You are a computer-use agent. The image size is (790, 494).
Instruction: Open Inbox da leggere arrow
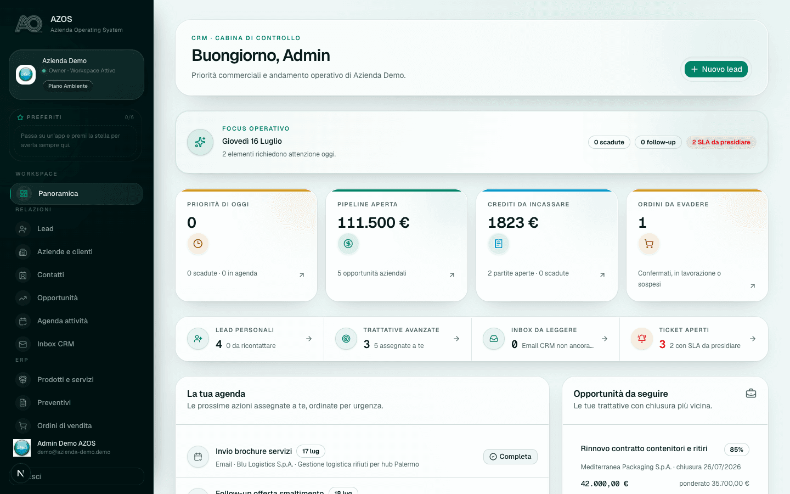(x=605, y=339)
